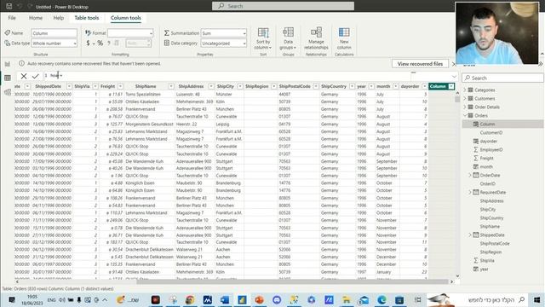The image size is (545, 307).
Task: Open Discord from the taskbar
Action: click(277, 299)
